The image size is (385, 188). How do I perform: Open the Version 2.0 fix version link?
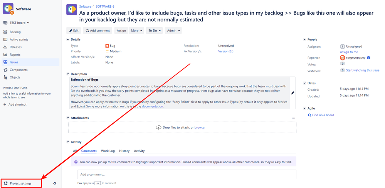226,52
